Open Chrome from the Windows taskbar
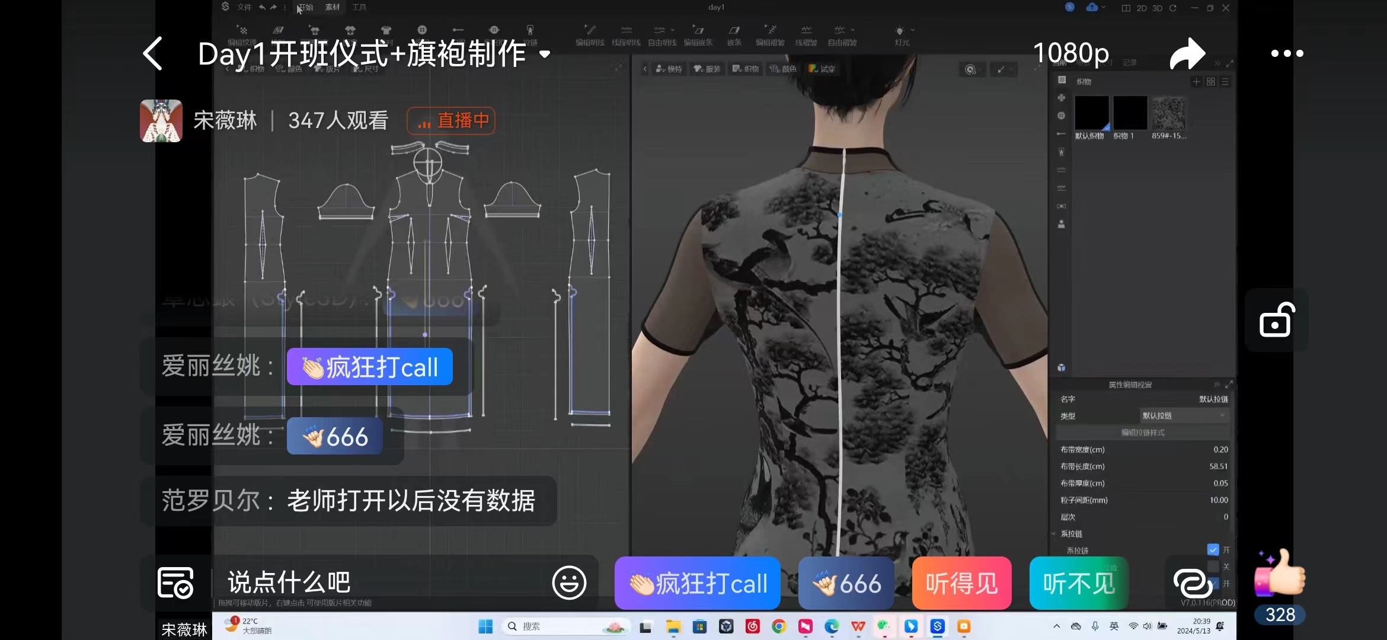The height and width of the screenshot is (640, 1387). coord(779,626)
